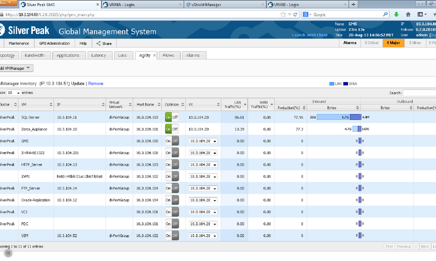Screen dimensions: 436x261
Task: Sort the Inbound Bytes column arrows
Action: 357,108
